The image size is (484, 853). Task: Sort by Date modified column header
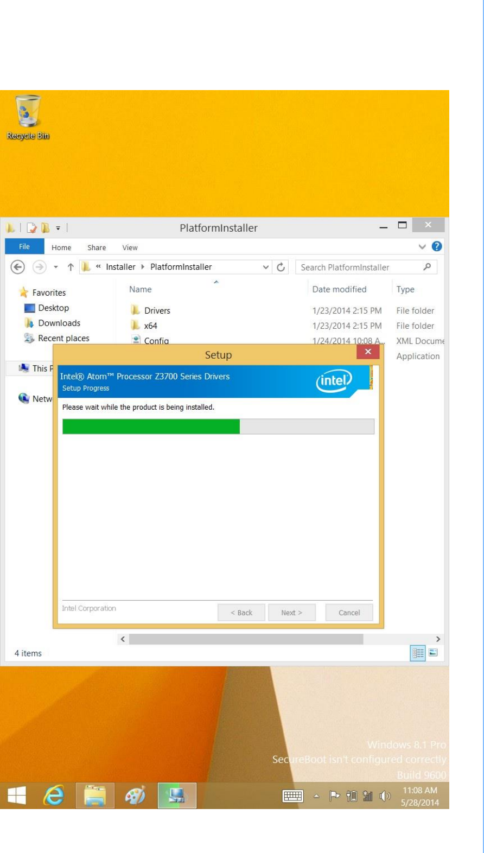(339, 289)
